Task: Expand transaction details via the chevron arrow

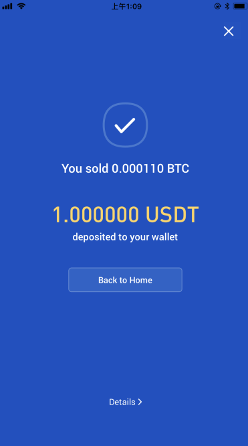Action: point(140,402)
